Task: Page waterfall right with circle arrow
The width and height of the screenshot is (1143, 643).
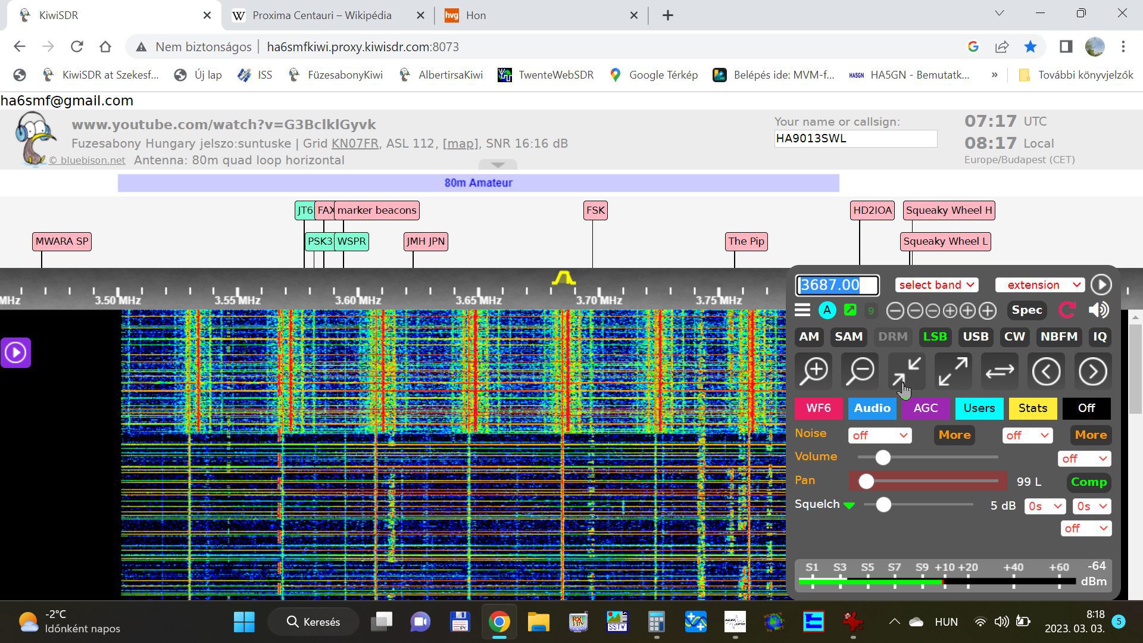Action: [x=1092, y=372]
